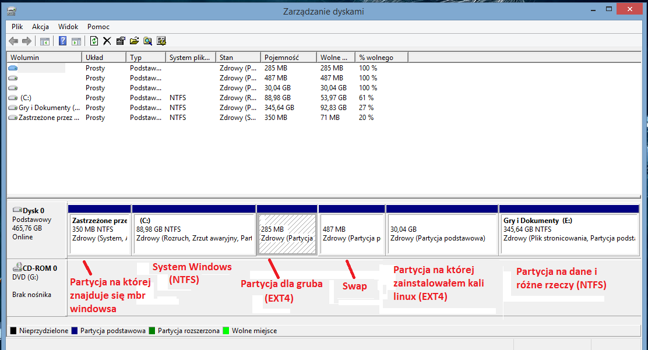Click the Zastrzeżone przez volume name
648x350 pixels.
(49, 118)
